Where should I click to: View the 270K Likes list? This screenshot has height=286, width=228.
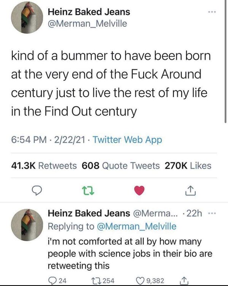(x=188, y=165)
